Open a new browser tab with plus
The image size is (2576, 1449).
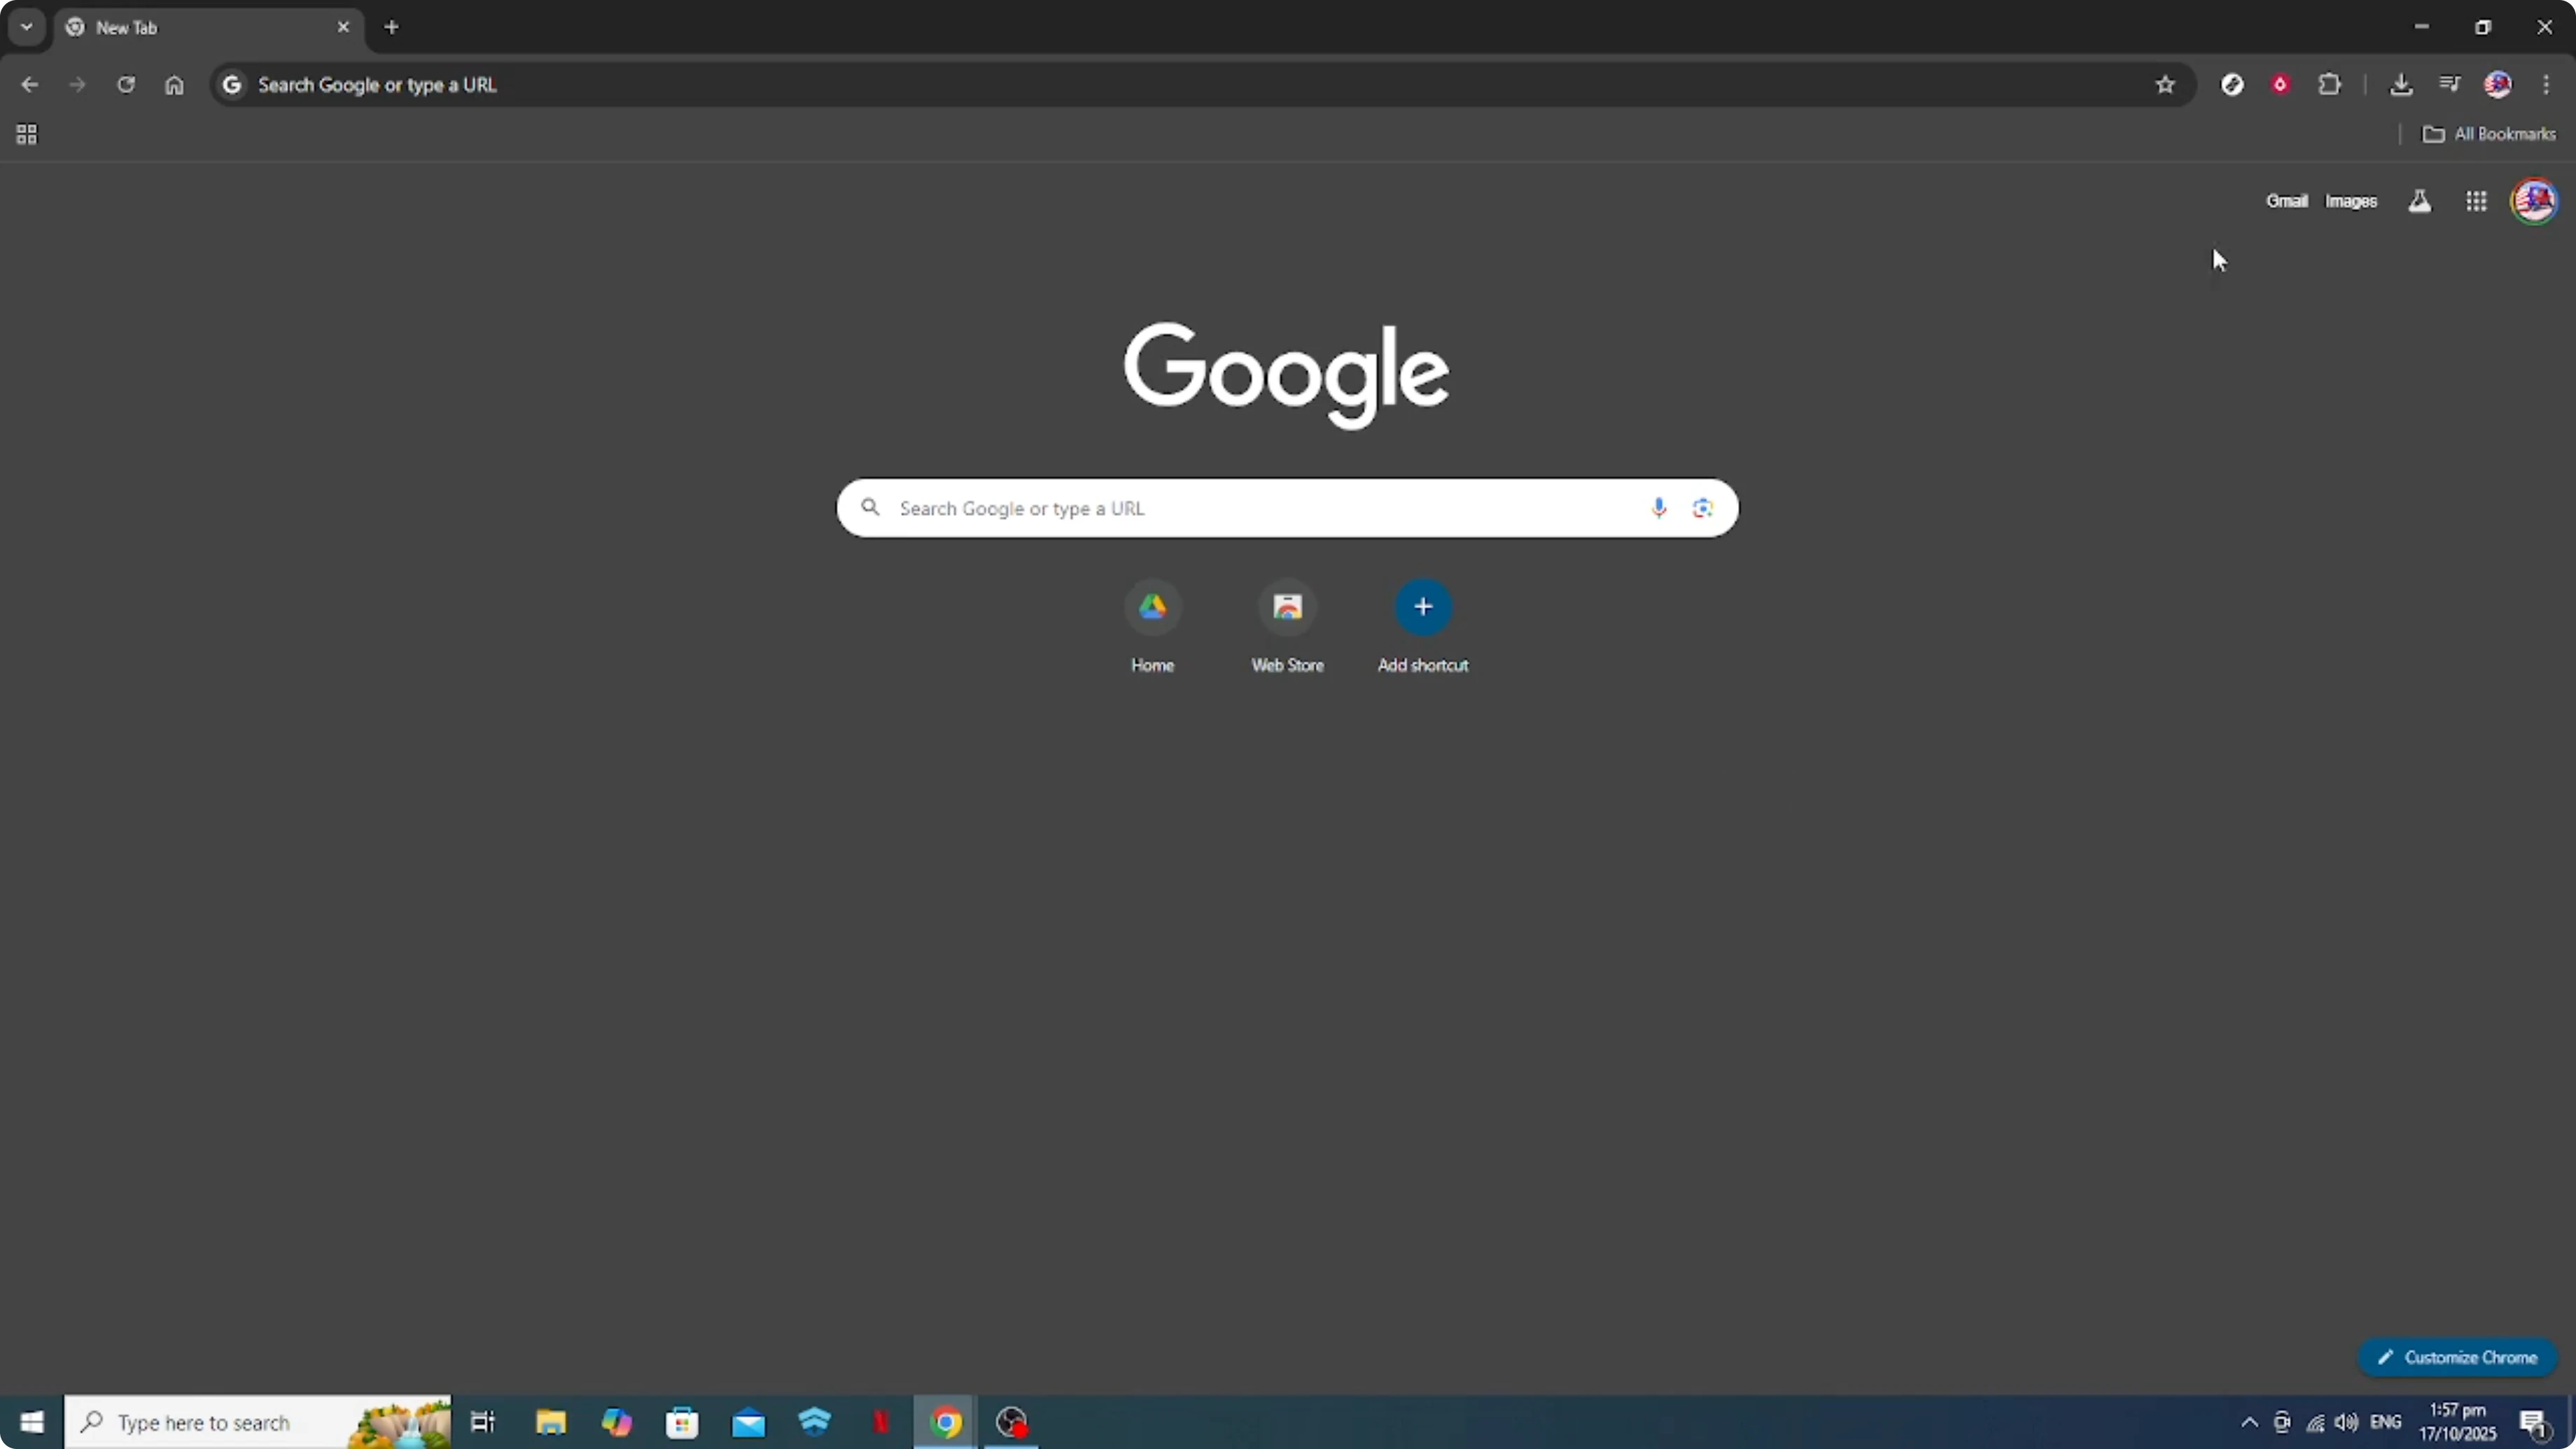click(x=392, y=27)
